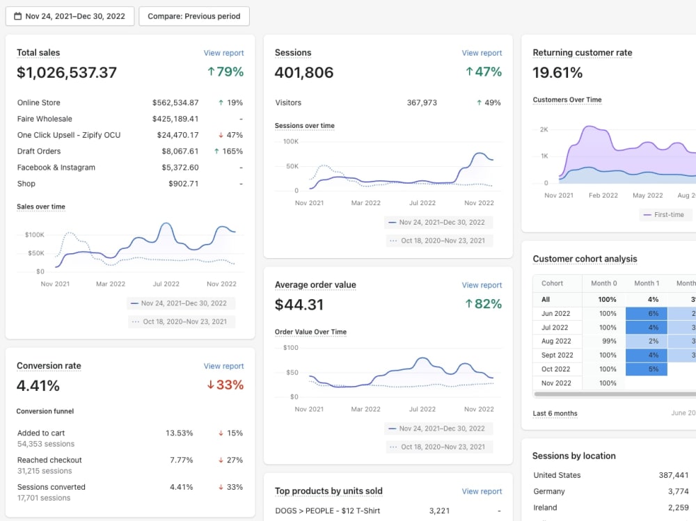Viewport: 696px width, 521px height.
Task: Click the Jun 2022 Month 1 6% cell
Action: tap(647, 313)
